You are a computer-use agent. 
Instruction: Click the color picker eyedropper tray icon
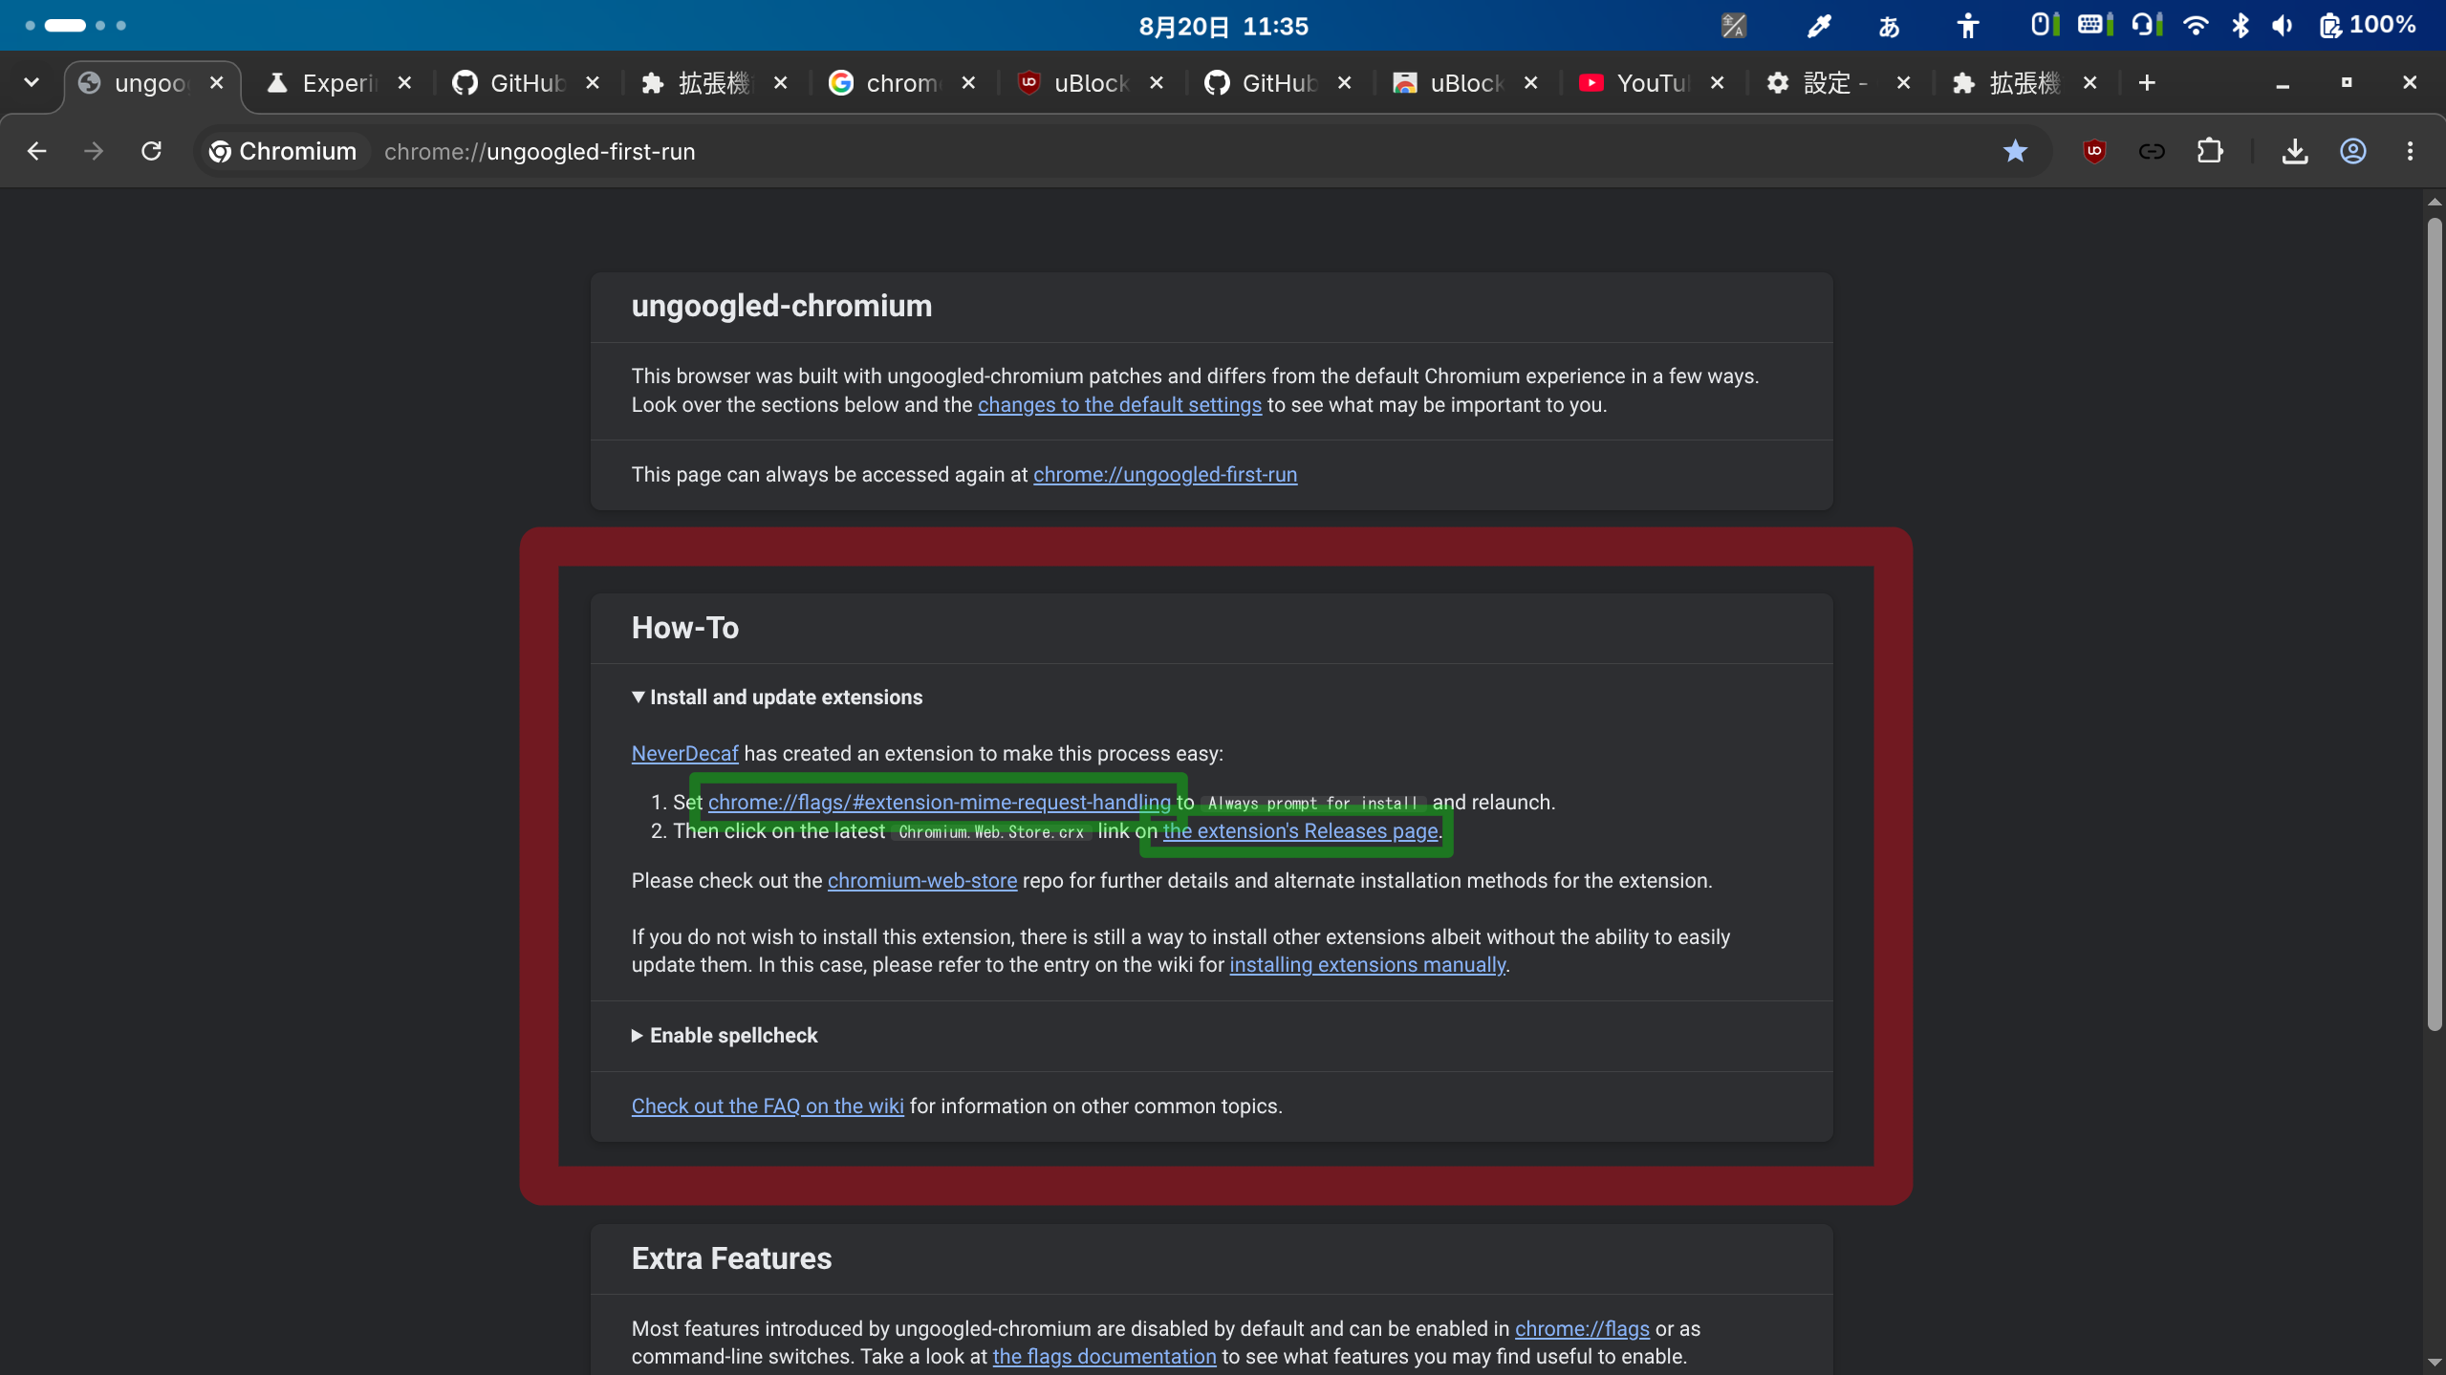(x=1818, y=26)
